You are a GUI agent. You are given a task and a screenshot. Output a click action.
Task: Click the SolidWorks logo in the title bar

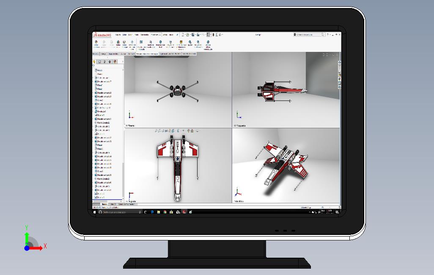click(102, 35)
